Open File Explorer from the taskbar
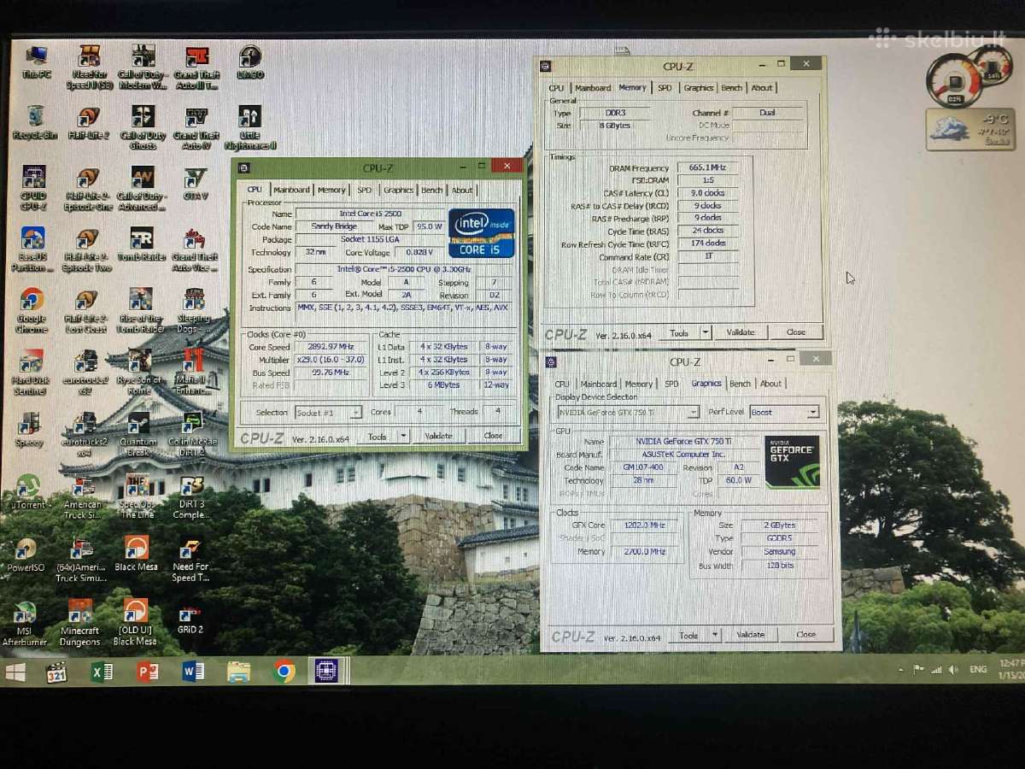This screenshot has width=1025, height=769. (x=238, y=672)
